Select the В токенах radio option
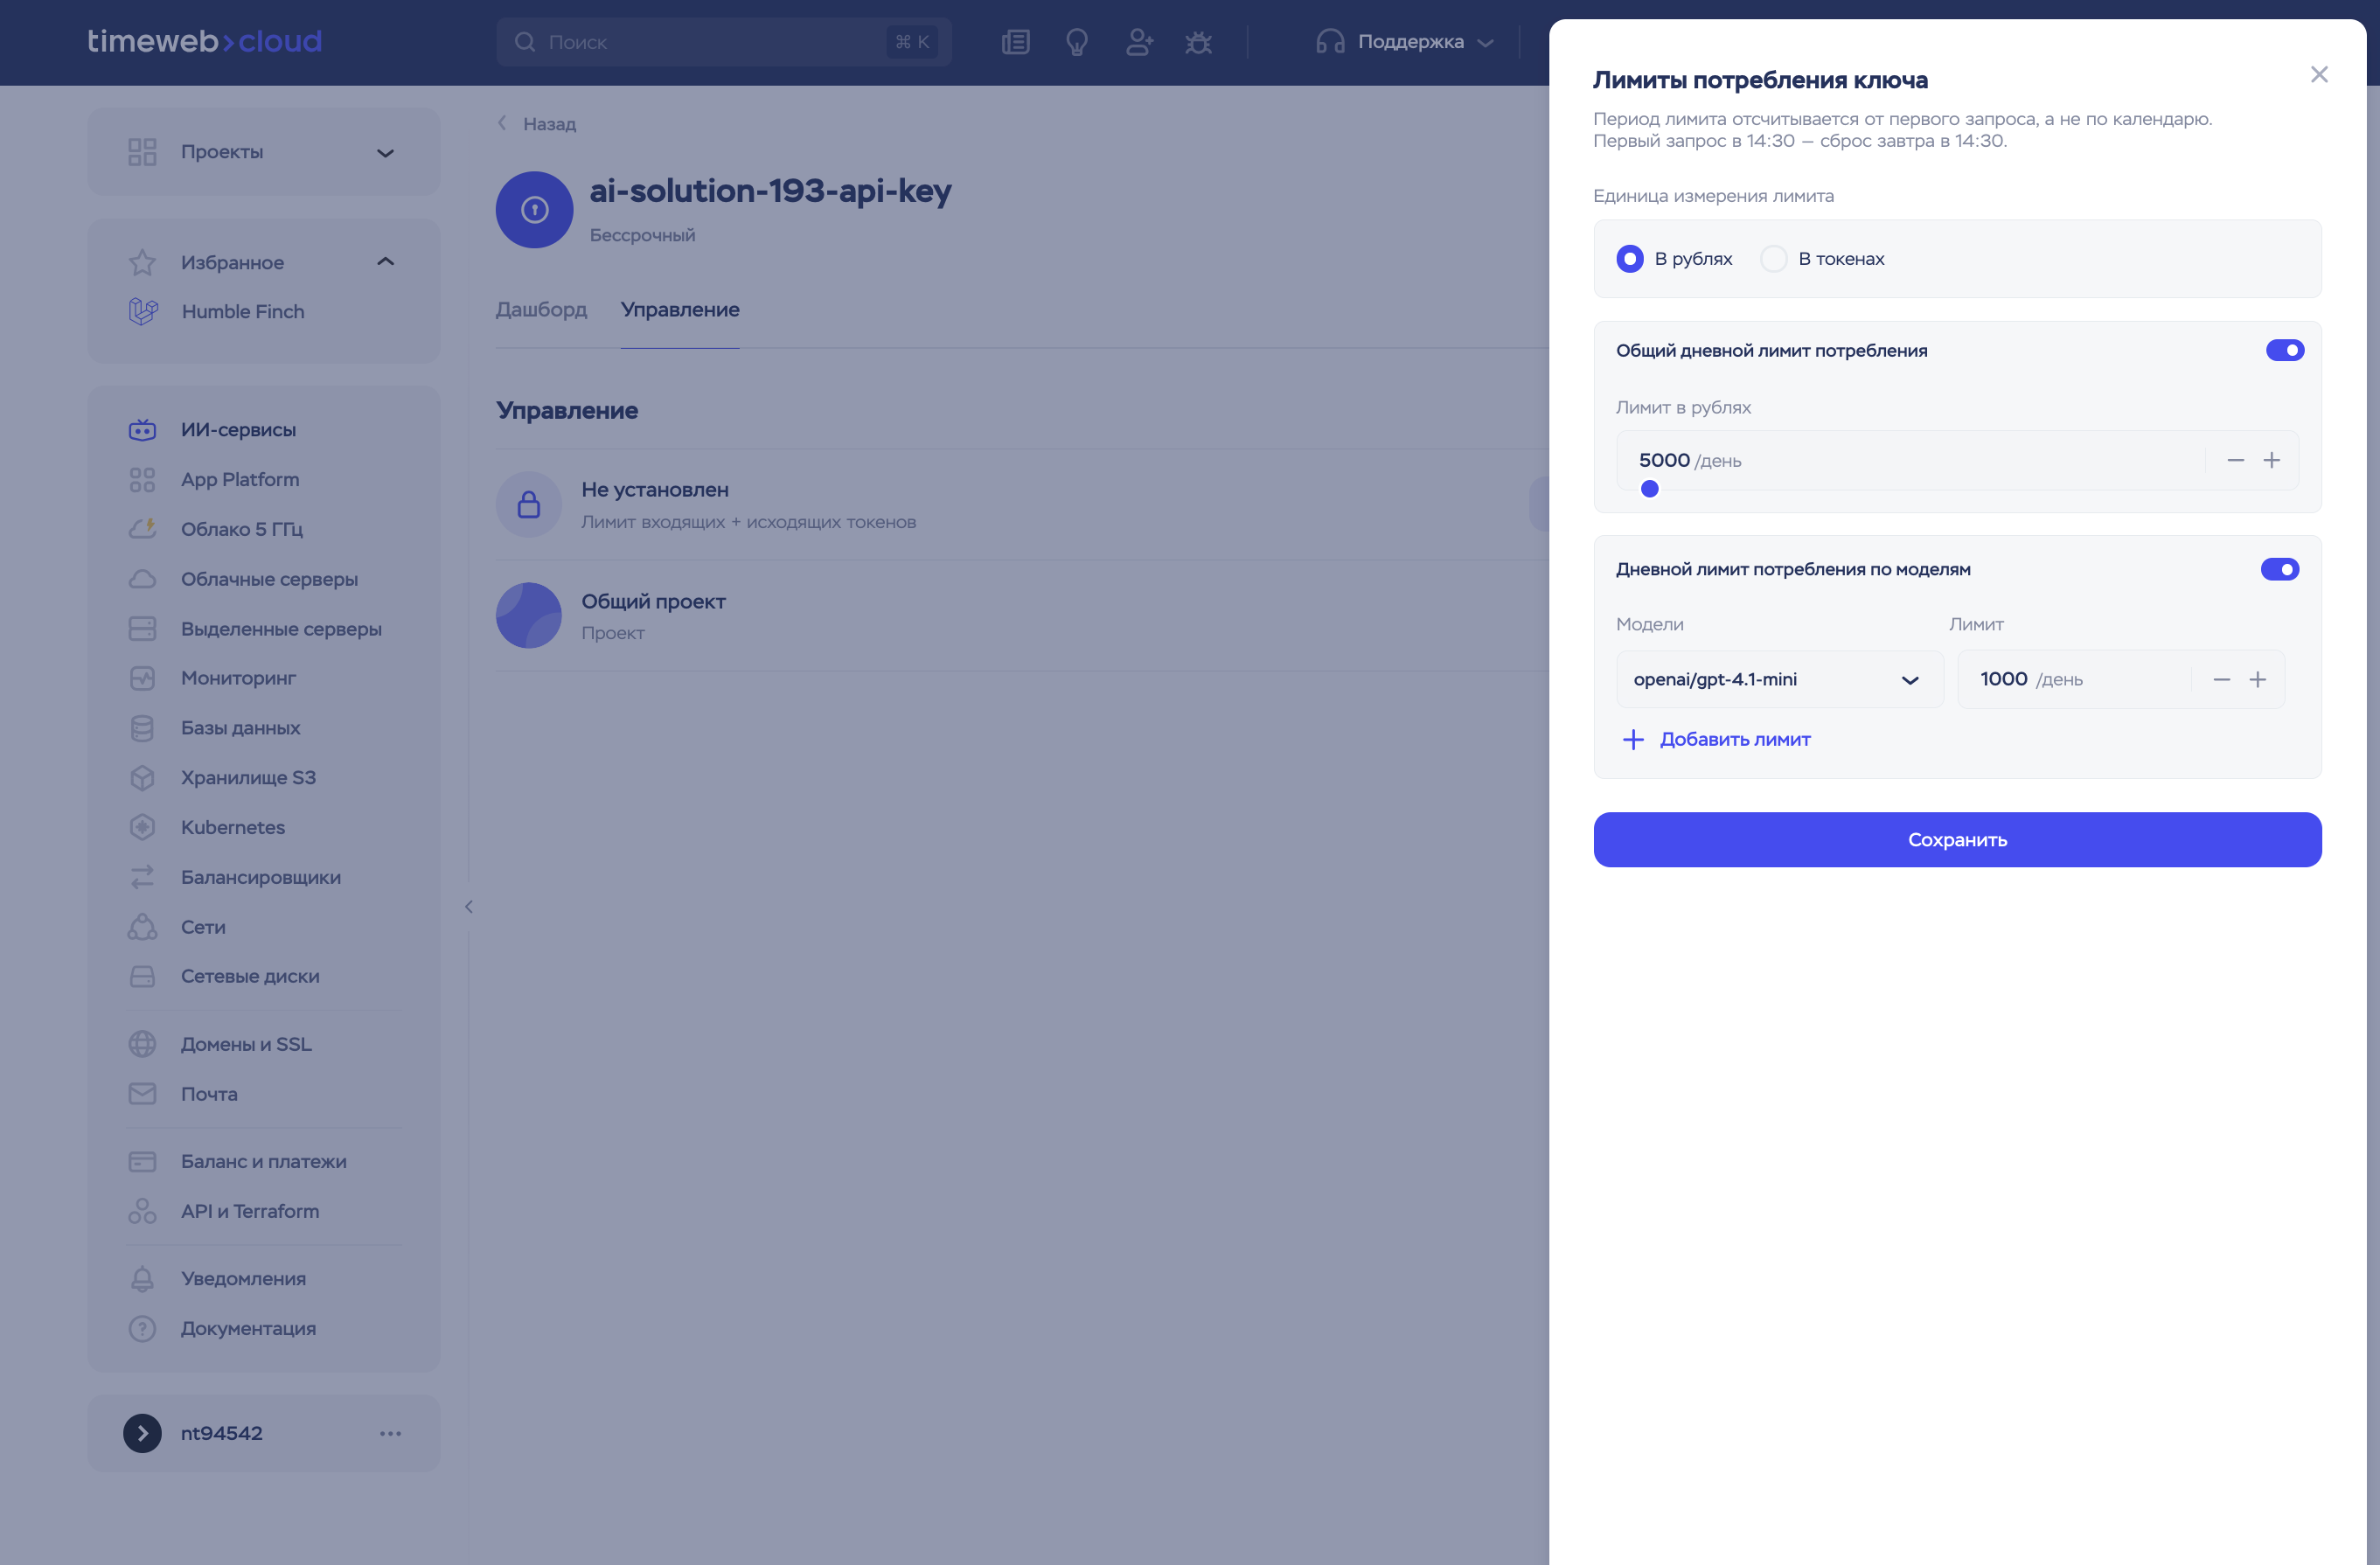Viewport: 2380px width, 1565px height. coord(1773,259)
